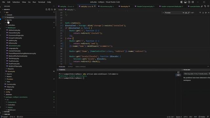This screenshot has width=210, height=118.
Task: Expand the OUTLINE section
Action: click(7, 112)
